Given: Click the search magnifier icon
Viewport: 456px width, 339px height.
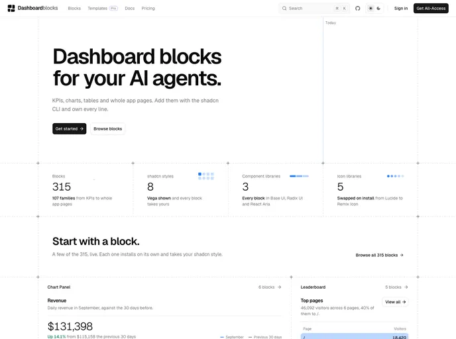Looking at the screenshot, I should 284,9.
